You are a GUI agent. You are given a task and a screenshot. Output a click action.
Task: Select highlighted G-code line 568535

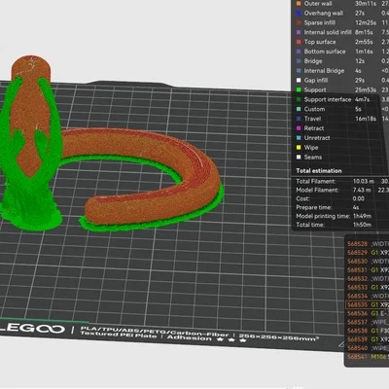tap(368, 304)
